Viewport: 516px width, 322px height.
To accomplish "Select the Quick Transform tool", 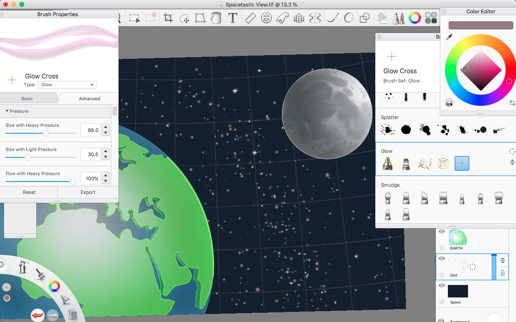I will (x=184, y=18).
